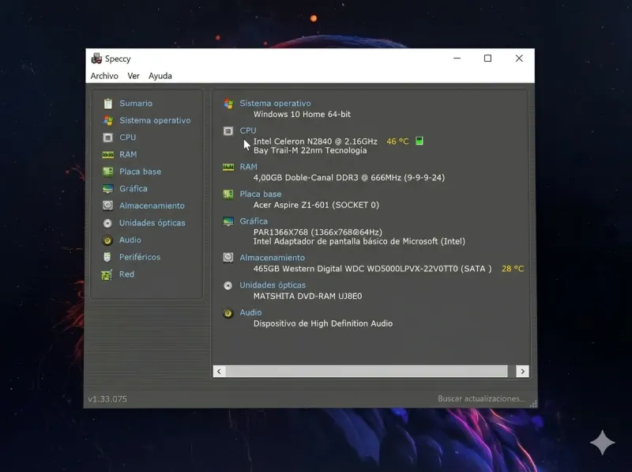The width and height of the screenshot is (632, 472).
Task: Click the Windows flag icon in summary panel
Action: (x=228, y=104)
